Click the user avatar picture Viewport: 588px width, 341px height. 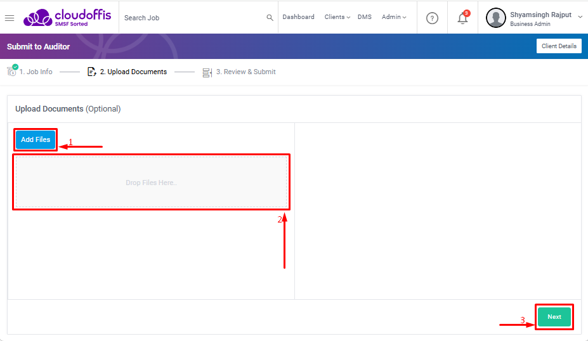click(496, 18)
